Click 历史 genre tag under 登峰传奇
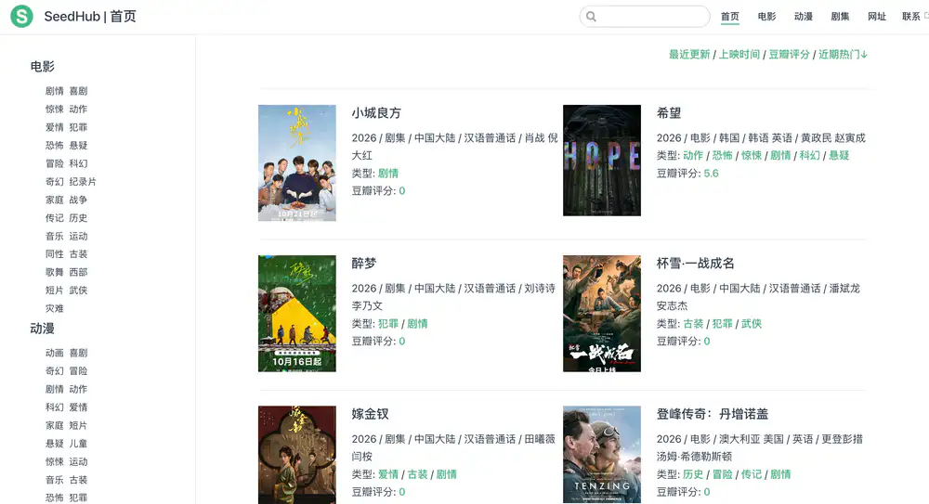929x504 pixels. pyautogui.click(x=693, y=473)
